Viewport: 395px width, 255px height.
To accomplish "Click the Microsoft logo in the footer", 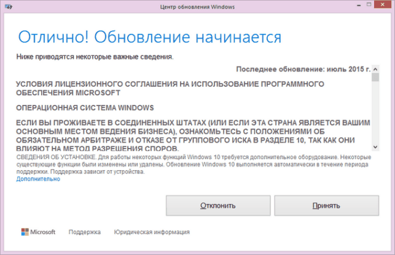I will pyautogui.click(x=38, y=232).
